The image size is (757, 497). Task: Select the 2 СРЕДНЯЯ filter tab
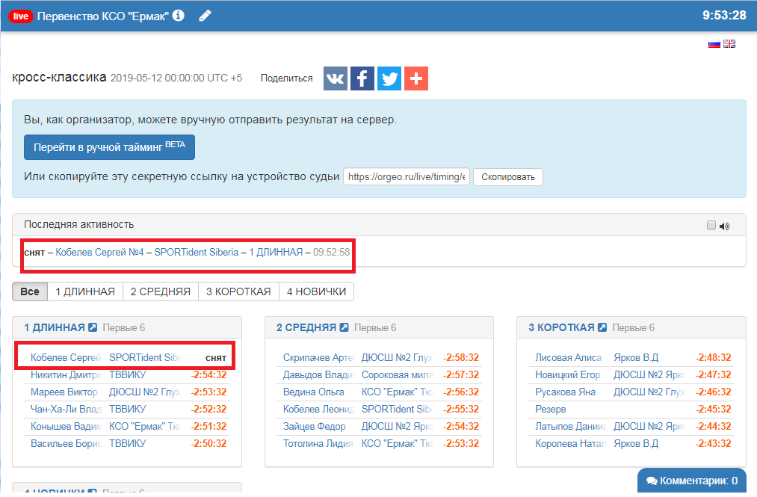point(161,291)
